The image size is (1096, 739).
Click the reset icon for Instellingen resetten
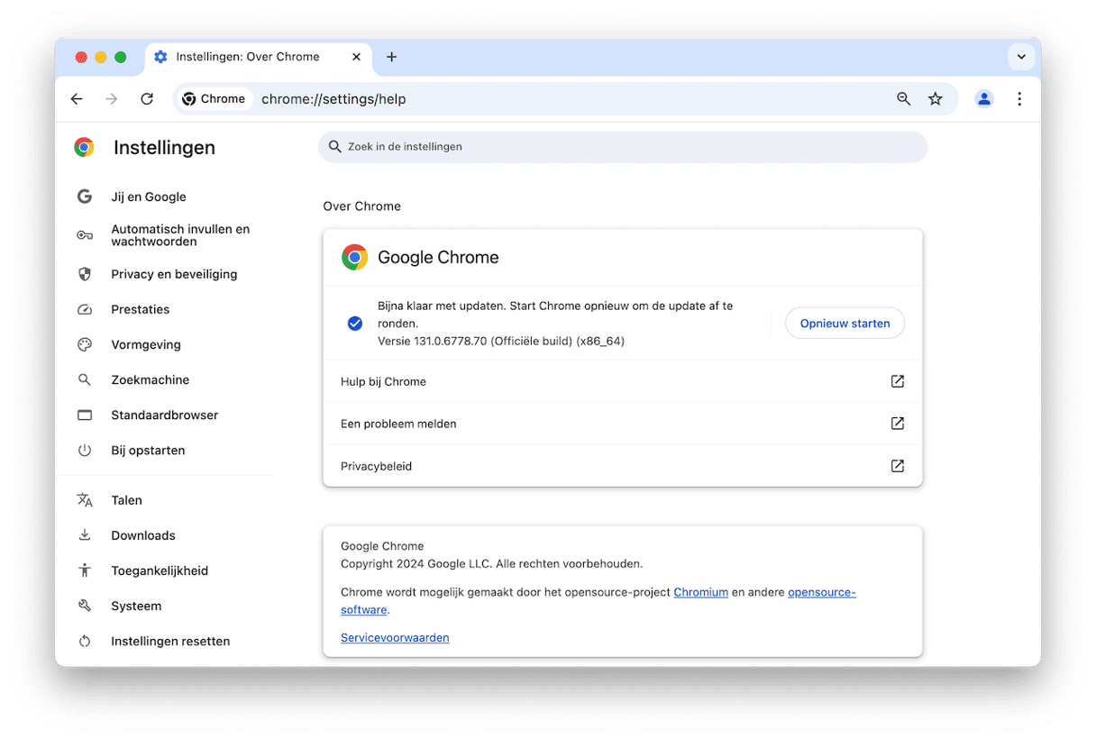[x=85, y=641]
